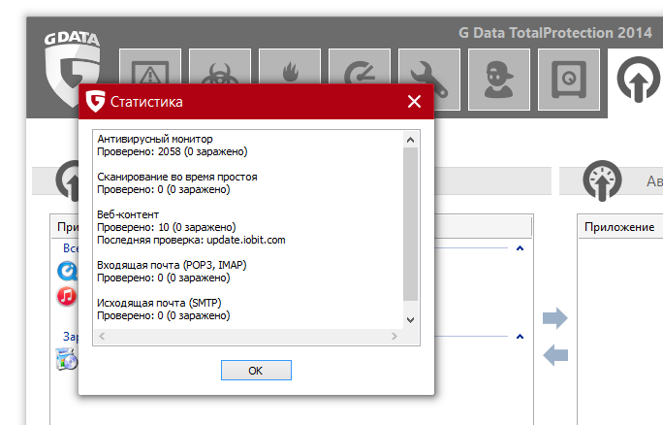Viewport: 663px width, 425px height.
Task: Click the 'Антивирусный монитор' line
Action: 155,139
